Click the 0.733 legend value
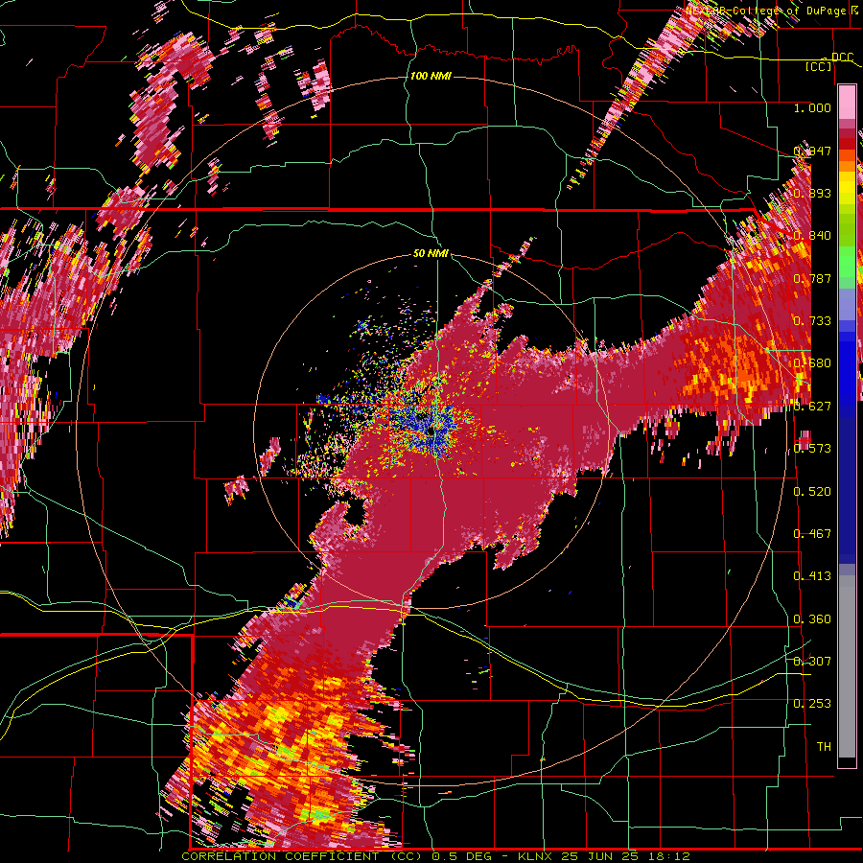863x863 pixels. [x=812, y=321]
